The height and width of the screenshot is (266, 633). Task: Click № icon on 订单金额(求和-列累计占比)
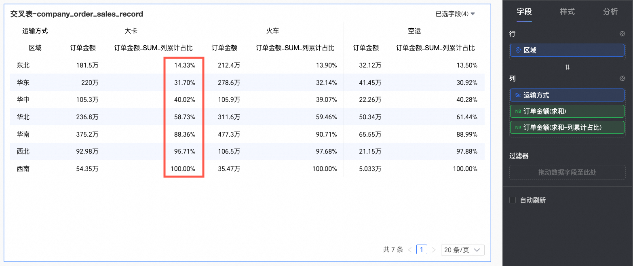[x=518, y=127]
